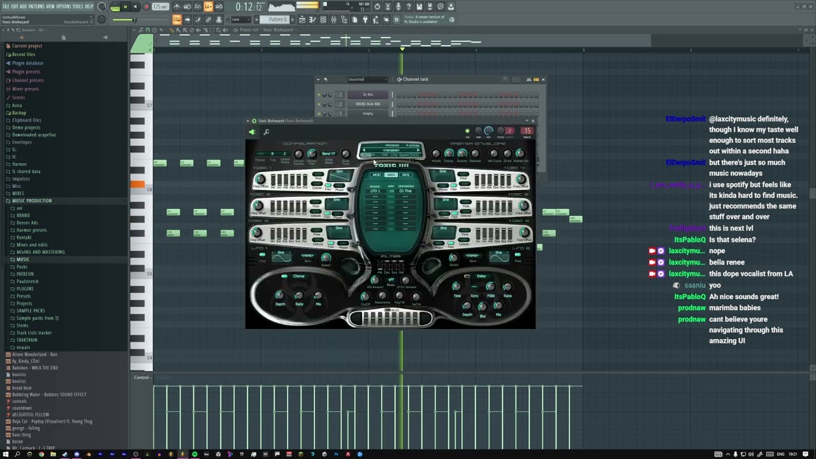The width and height of the screenshot is (816, 459).
Task: Expand the MUSIC PRODUCTION folder in browser
Action: (x=31, y=201)
